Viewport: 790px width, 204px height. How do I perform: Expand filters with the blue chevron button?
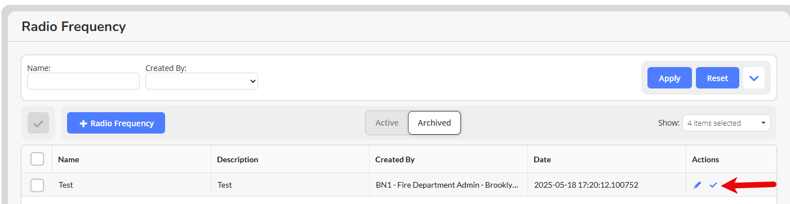[x=754, y=78]
